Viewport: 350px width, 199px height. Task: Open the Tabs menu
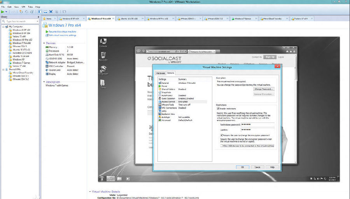pyautogui.click(x=30, y=7)
